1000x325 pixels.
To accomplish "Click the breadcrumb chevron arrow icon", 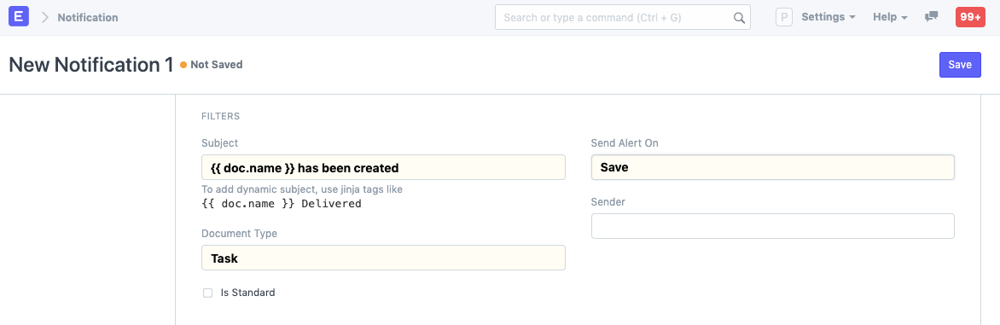I will [x=44, y=17].
